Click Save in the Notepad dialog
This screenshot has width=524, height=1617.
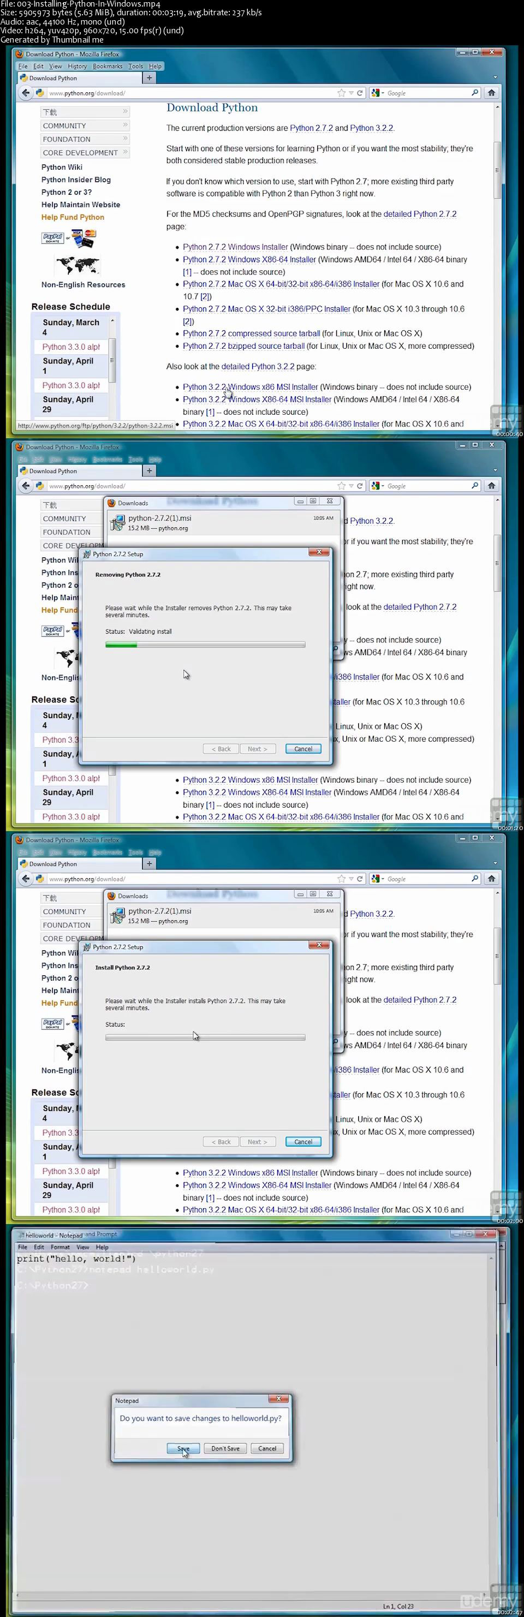click(183, 1448)
